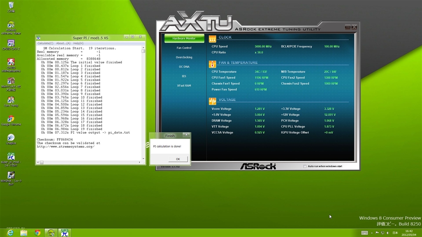Open the CPUID CPU-Z desktop icon
This screenshot has width=422, height=237.
[x=11, y=44]
